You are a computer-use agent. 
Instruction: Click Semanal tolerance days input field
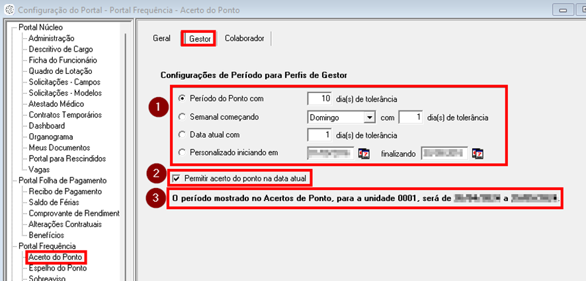(x=410, y=117)
